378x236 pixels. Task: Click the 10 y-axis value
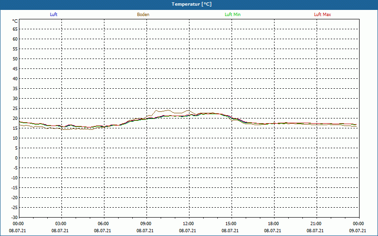15,138
